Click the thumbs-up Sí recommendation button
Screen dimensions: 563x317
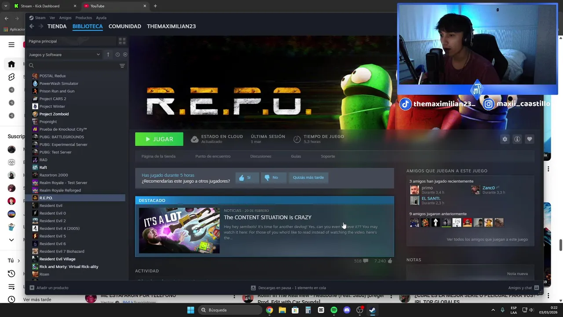246,177
